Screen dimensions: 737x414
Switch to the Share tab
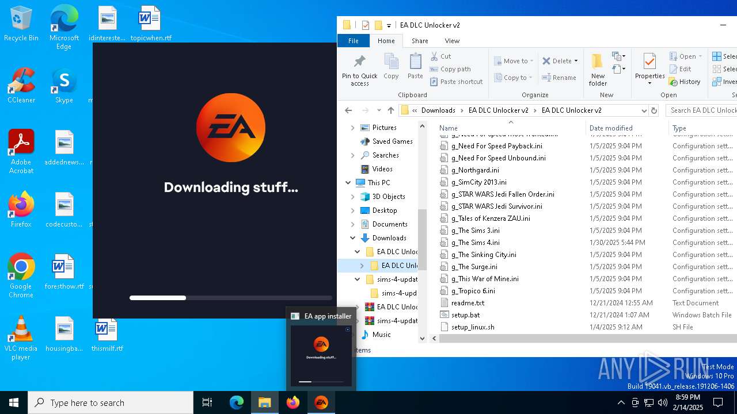click(420, 41)
